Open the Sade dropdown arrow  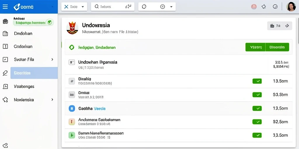[x=83, y=7]
